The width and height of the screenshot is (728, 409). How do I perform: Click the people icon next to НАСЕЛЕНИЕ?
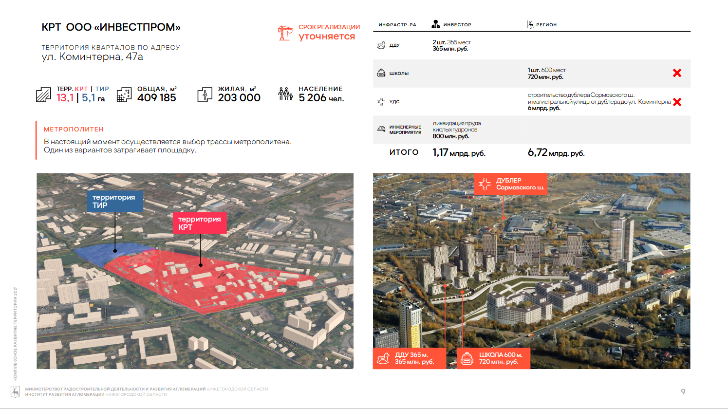(285, 94)
